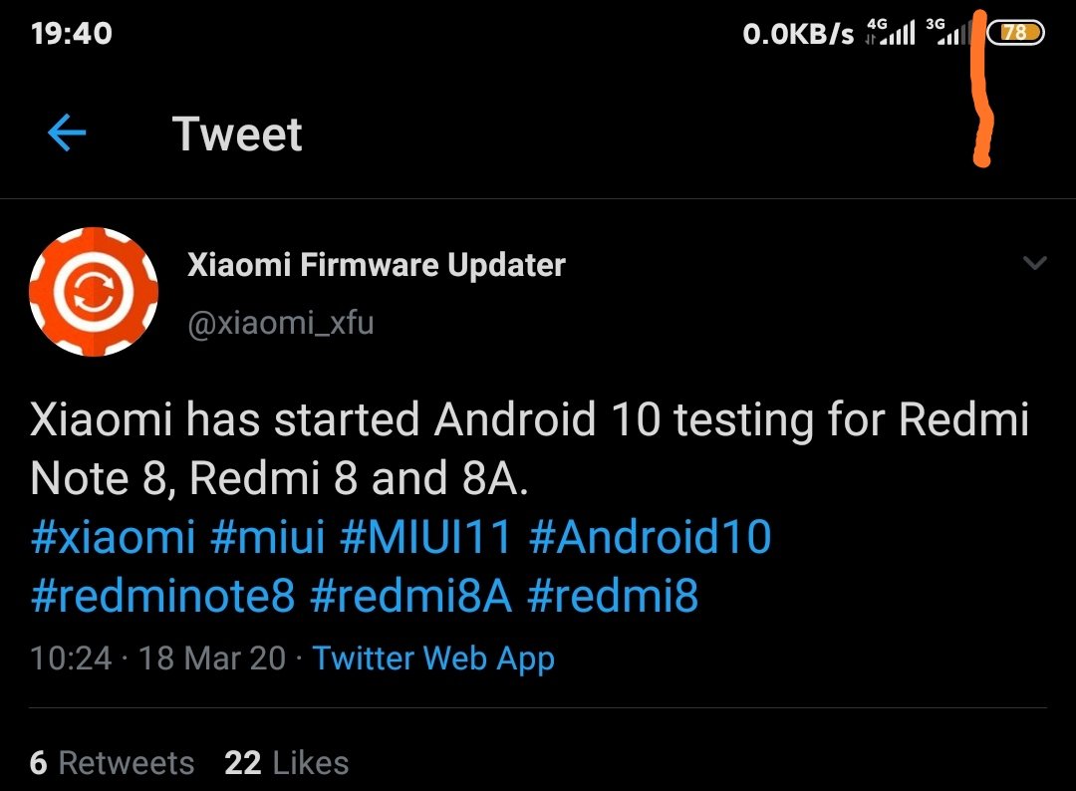Viewport: 1076px width, 791px height.
Task: Tap the back arrow to exit tweet view
Action: coord(66,133)
